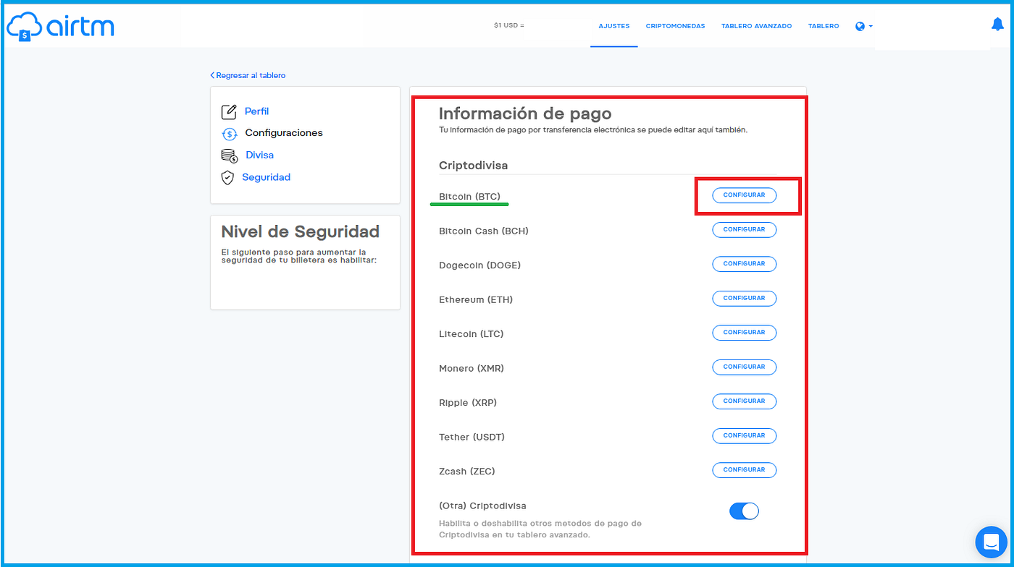The height and width of the screenshot is (567, 1014).
Task: Click the globe language icon
Action: (860, 25)
